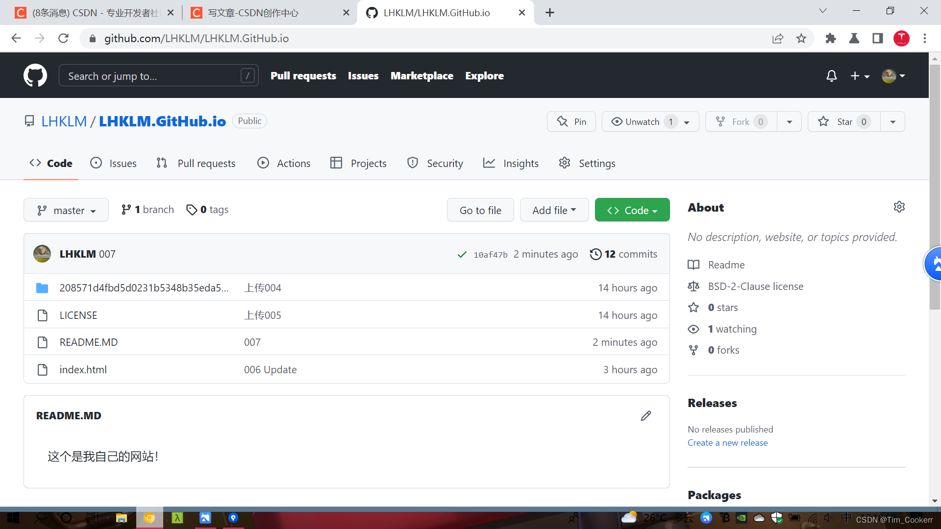Toggle Unwatch for this repository
Screen dimensions: 941x529
(642, 121)
